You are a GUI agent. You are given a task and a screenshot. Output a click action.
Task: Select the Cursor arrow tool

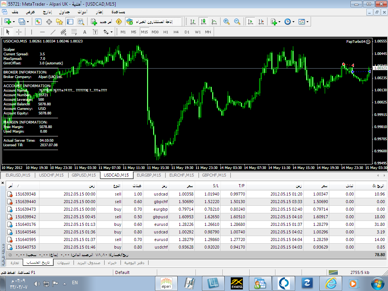(8, 32)
